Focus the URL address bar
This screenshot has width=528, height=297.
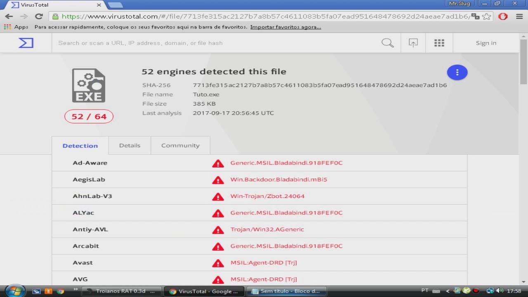click(x=266, y=16)
